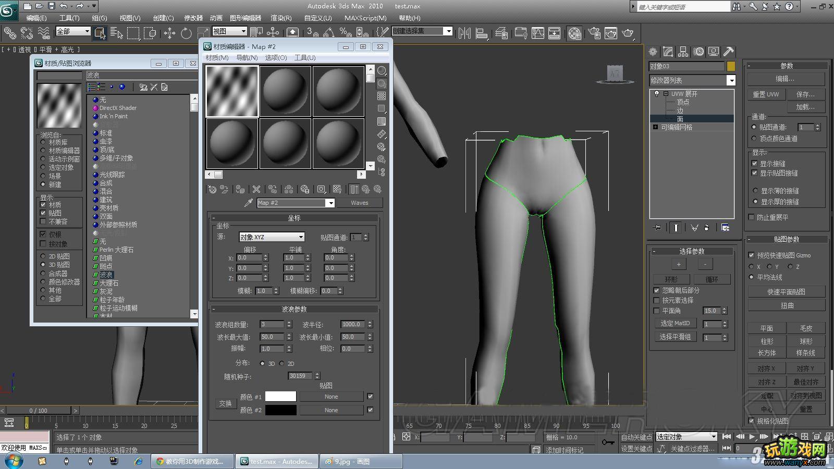This screenshot has height=469, width=834.
Task: Click Get Material icon in Material Editor
Action: (x=212, y=189)
